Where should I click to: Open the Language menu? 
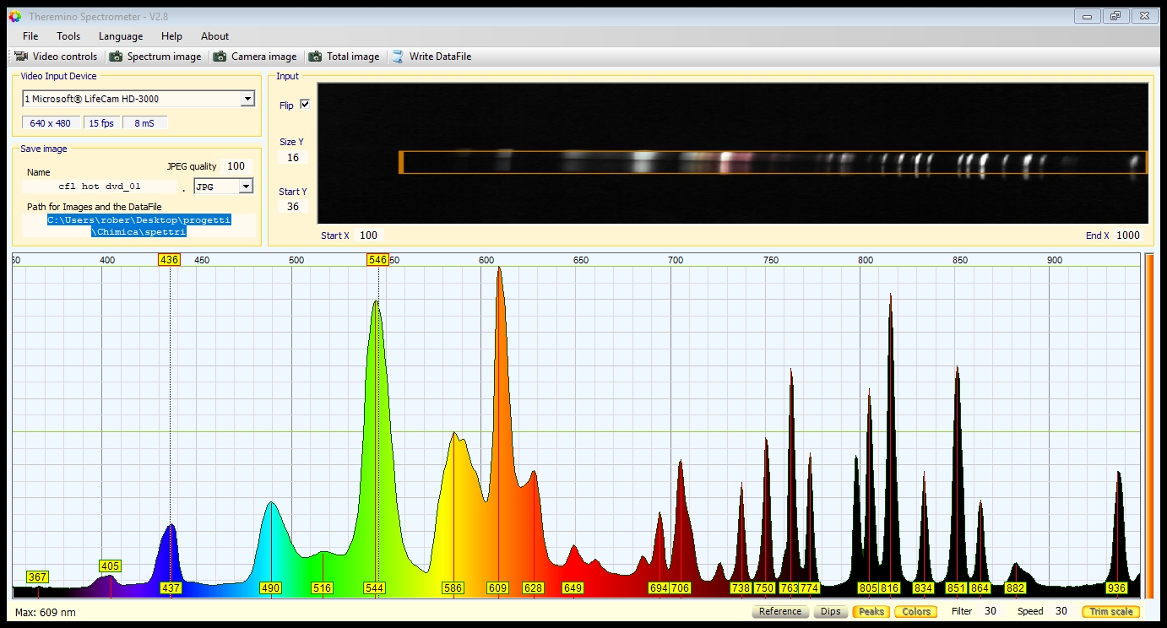(121, 36)
